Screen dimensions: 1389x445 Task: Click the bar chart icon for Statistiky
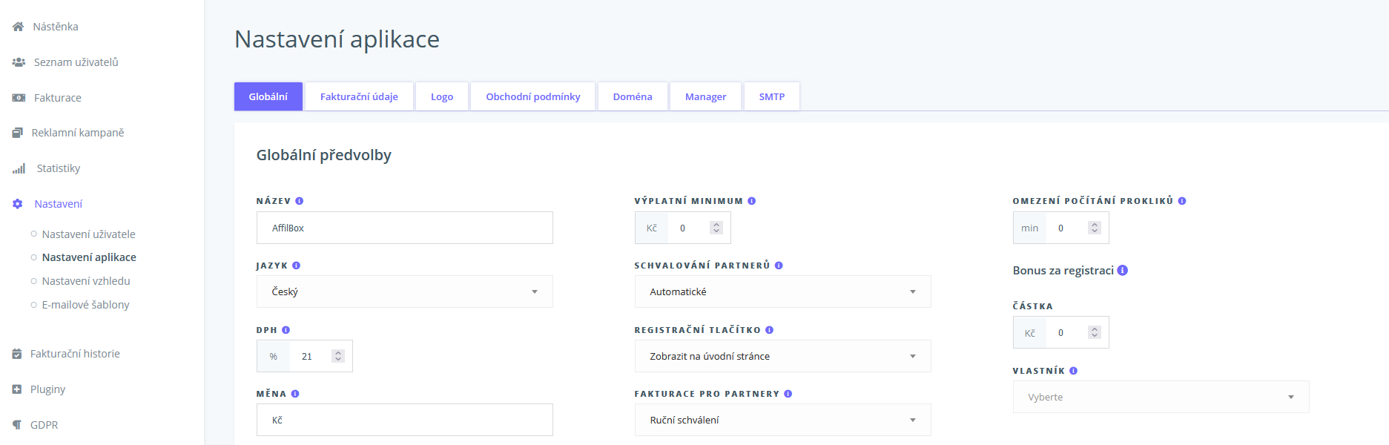point(19,168)
